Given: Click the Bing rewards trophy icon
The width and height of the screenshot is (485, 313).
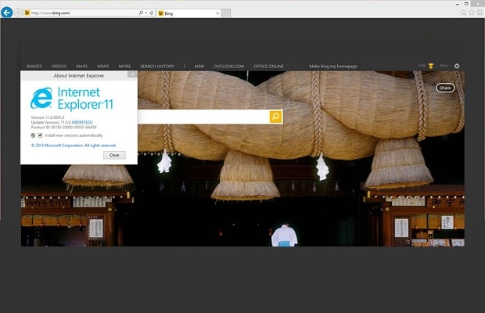Looking at the screenshot, I should 431,67.
